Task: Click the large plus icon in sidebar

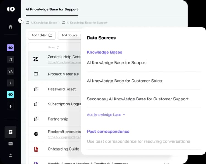Action: tap(10, 106)
